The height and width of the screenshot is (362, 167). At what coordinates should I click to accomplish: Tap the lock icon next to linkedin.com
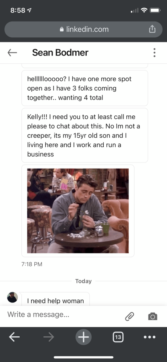coord(61,29)
